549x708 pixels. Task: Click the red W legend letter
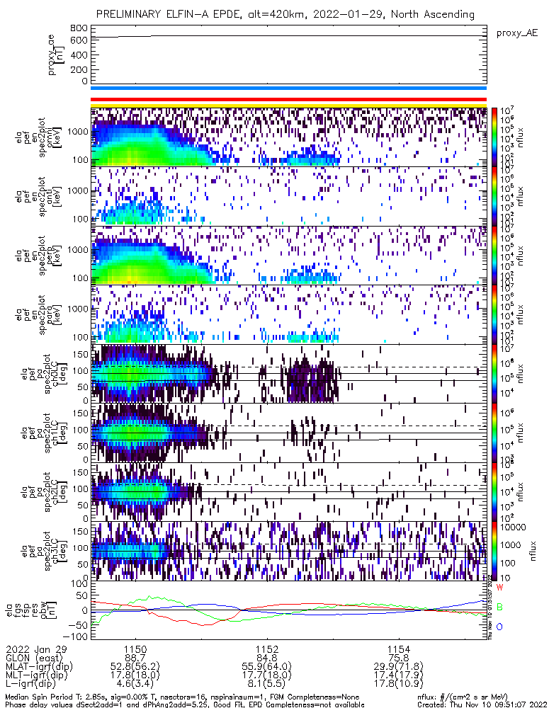499,588
